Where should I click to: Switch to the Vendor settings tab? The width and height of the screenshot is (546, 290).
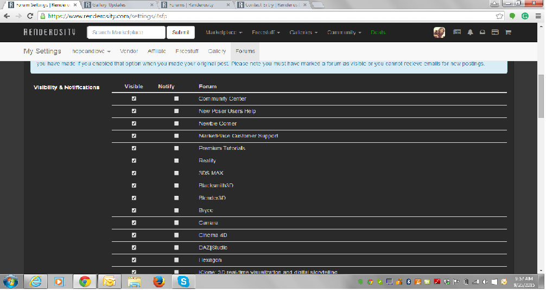click(x=129, y=51)
